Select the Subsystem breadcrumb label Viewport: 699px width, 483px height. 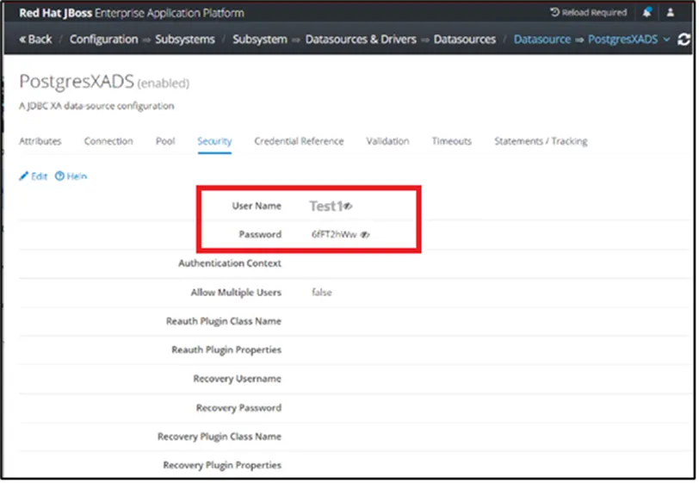260,40
